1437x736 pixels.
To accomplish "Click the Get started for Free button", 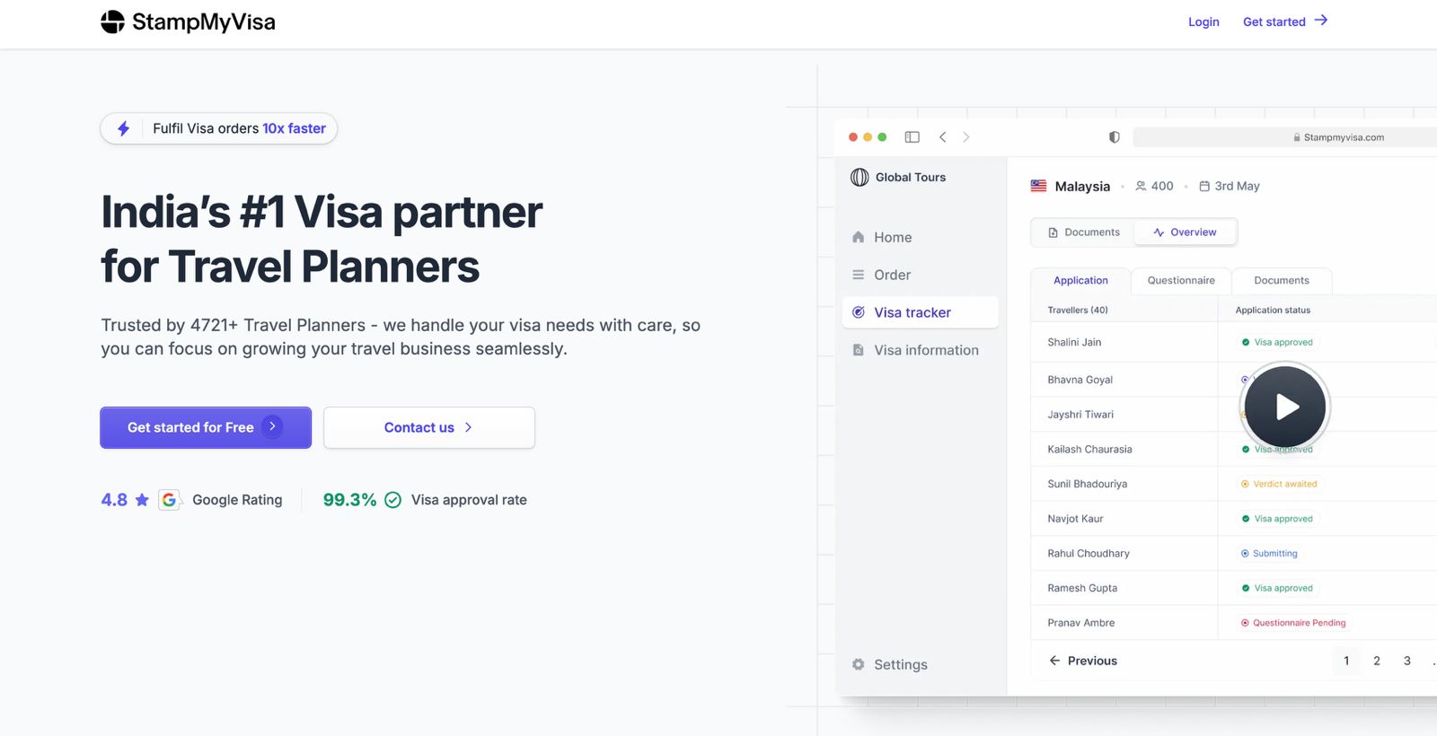I will pyautogui.click(x=206, y=427).
